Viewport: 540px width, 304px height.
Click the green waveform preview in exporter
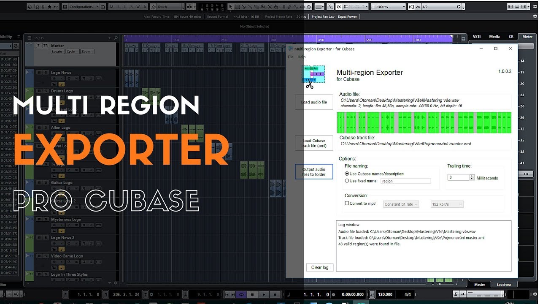click(x=424, y=122)
